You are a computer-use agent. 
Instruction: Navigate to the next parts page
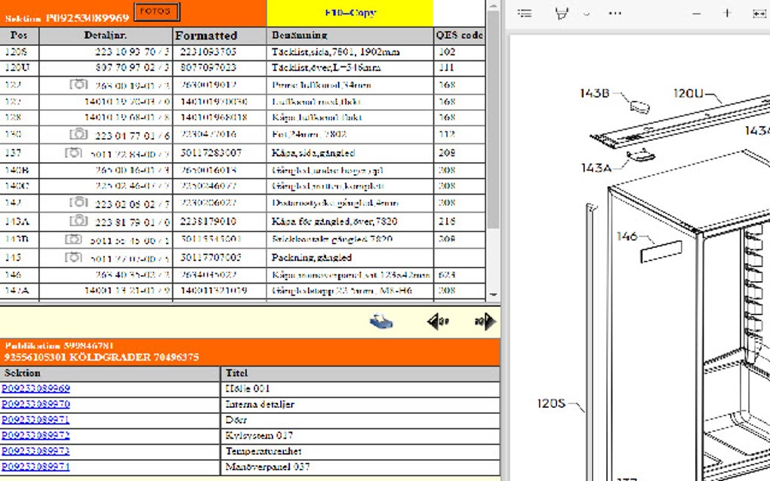coord(487,320)
